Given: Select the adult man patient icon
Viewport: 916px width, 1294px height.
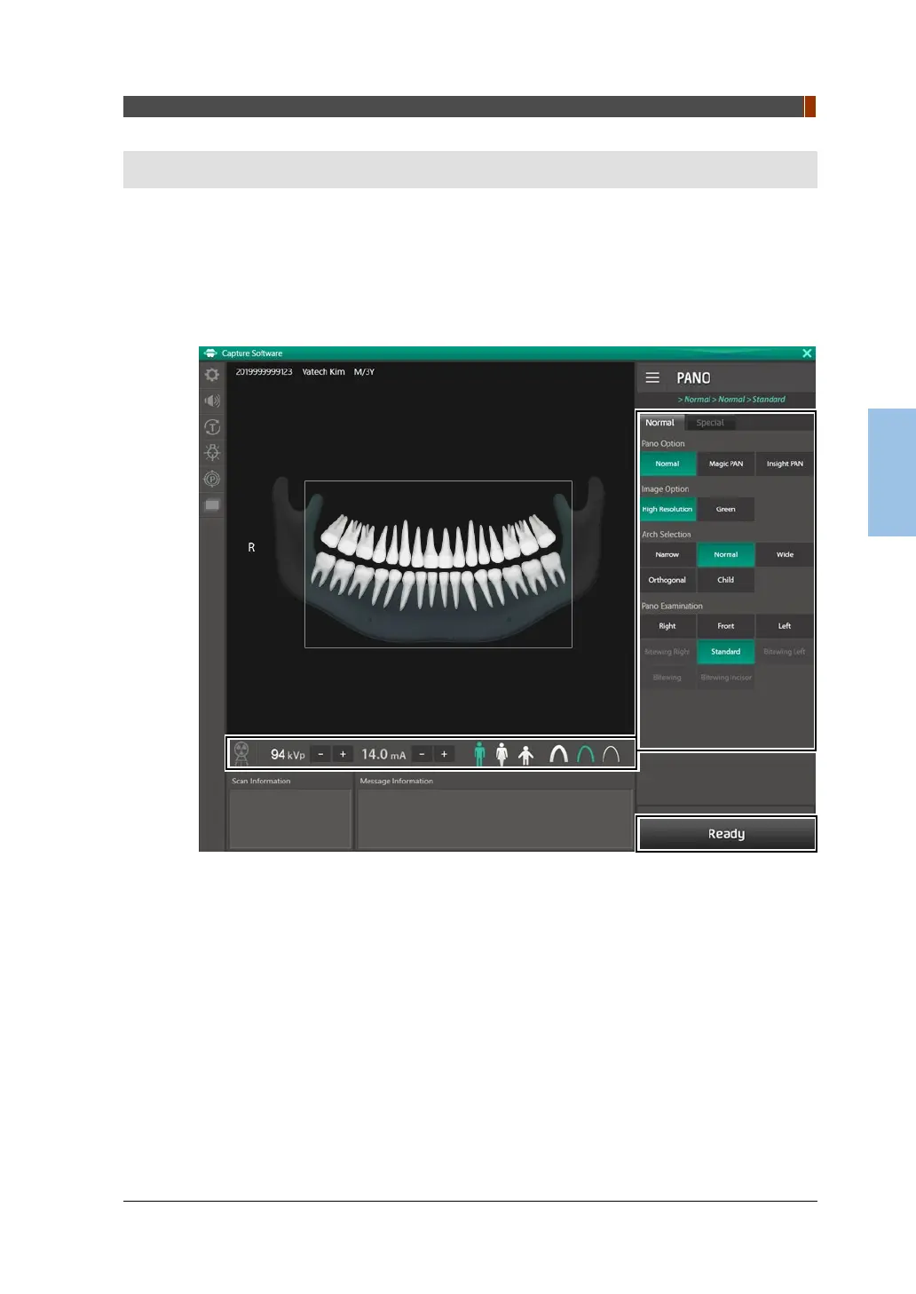Looking at the screenshot, I should click(x=479, y=754).
